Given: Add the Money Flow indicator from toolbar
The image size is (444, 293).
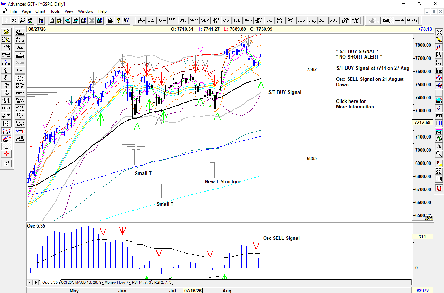Looking at the screenshot, I should [x=280, y=20].
